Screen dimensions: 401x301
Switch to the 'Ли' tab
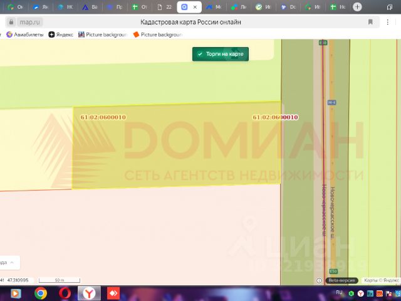239,7
